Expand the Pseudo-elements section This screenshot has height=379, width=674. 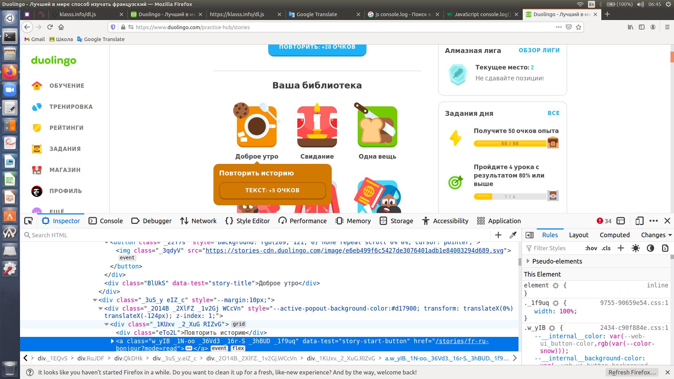(x=528, y=261)
